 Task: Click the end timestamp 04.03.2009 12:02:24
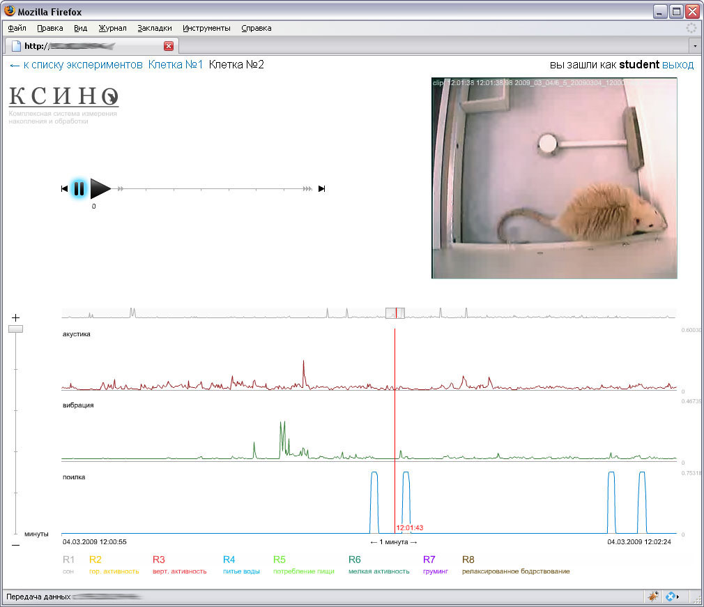[639, 542]
